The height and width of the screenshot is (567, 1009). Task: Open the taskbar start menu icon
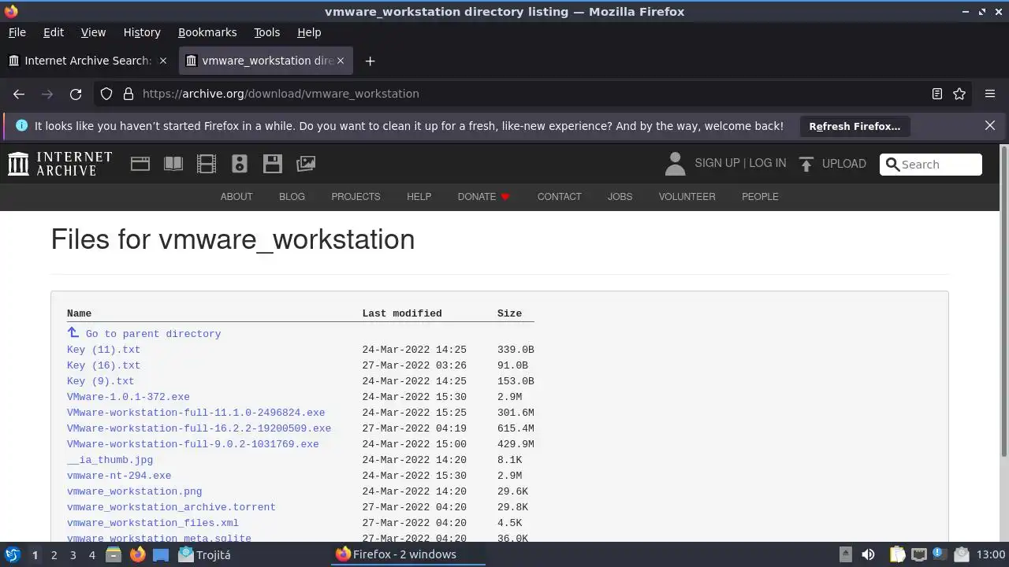click(12, 554)
